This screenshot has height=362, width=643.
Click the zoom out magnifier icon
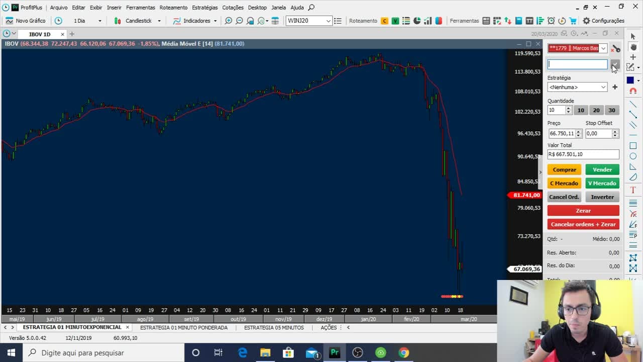coord(239,21)
